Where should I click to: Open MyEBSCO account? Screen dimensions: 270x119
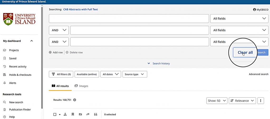point(261,9)
